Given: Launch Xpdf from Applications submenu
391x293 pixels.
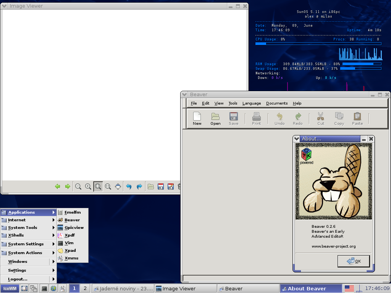Looking at the screenshot, I should pyautogui.click(x=73, y=235).
